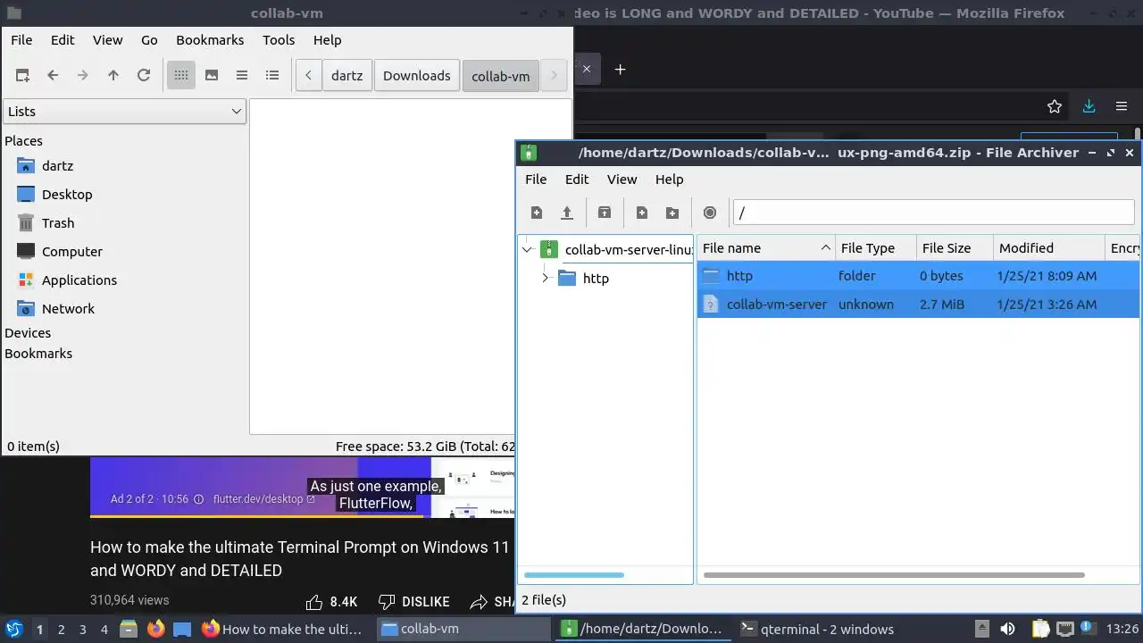Collapse collab-vm-server-linux tree node
Image resolution: width=1143 pixels, height=643 pixels.
click(527, 250)
